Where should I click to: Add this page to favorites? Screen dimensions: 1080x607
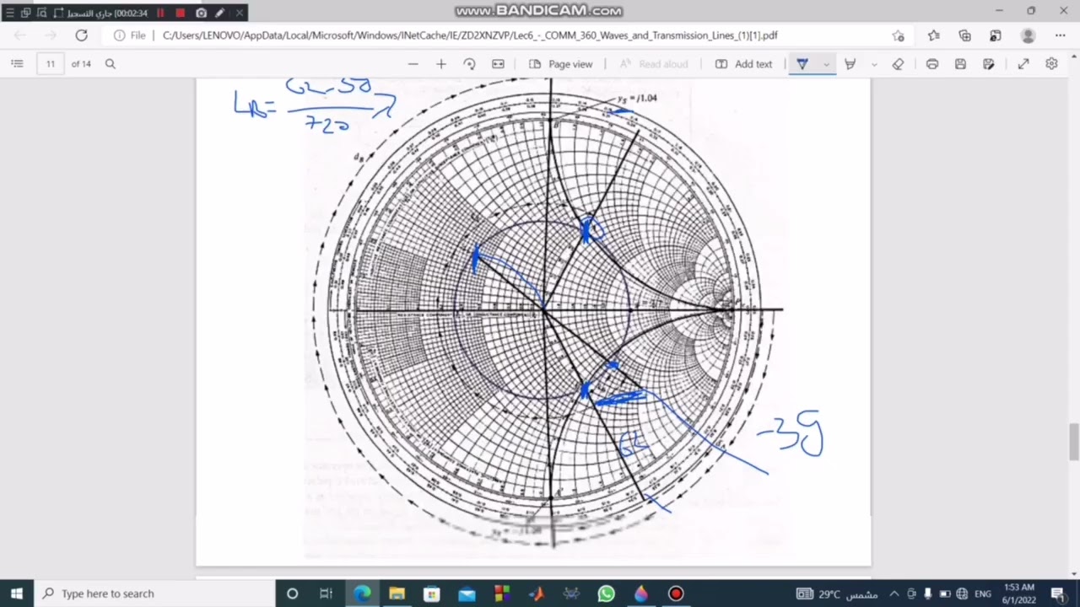tap(899, 35)
